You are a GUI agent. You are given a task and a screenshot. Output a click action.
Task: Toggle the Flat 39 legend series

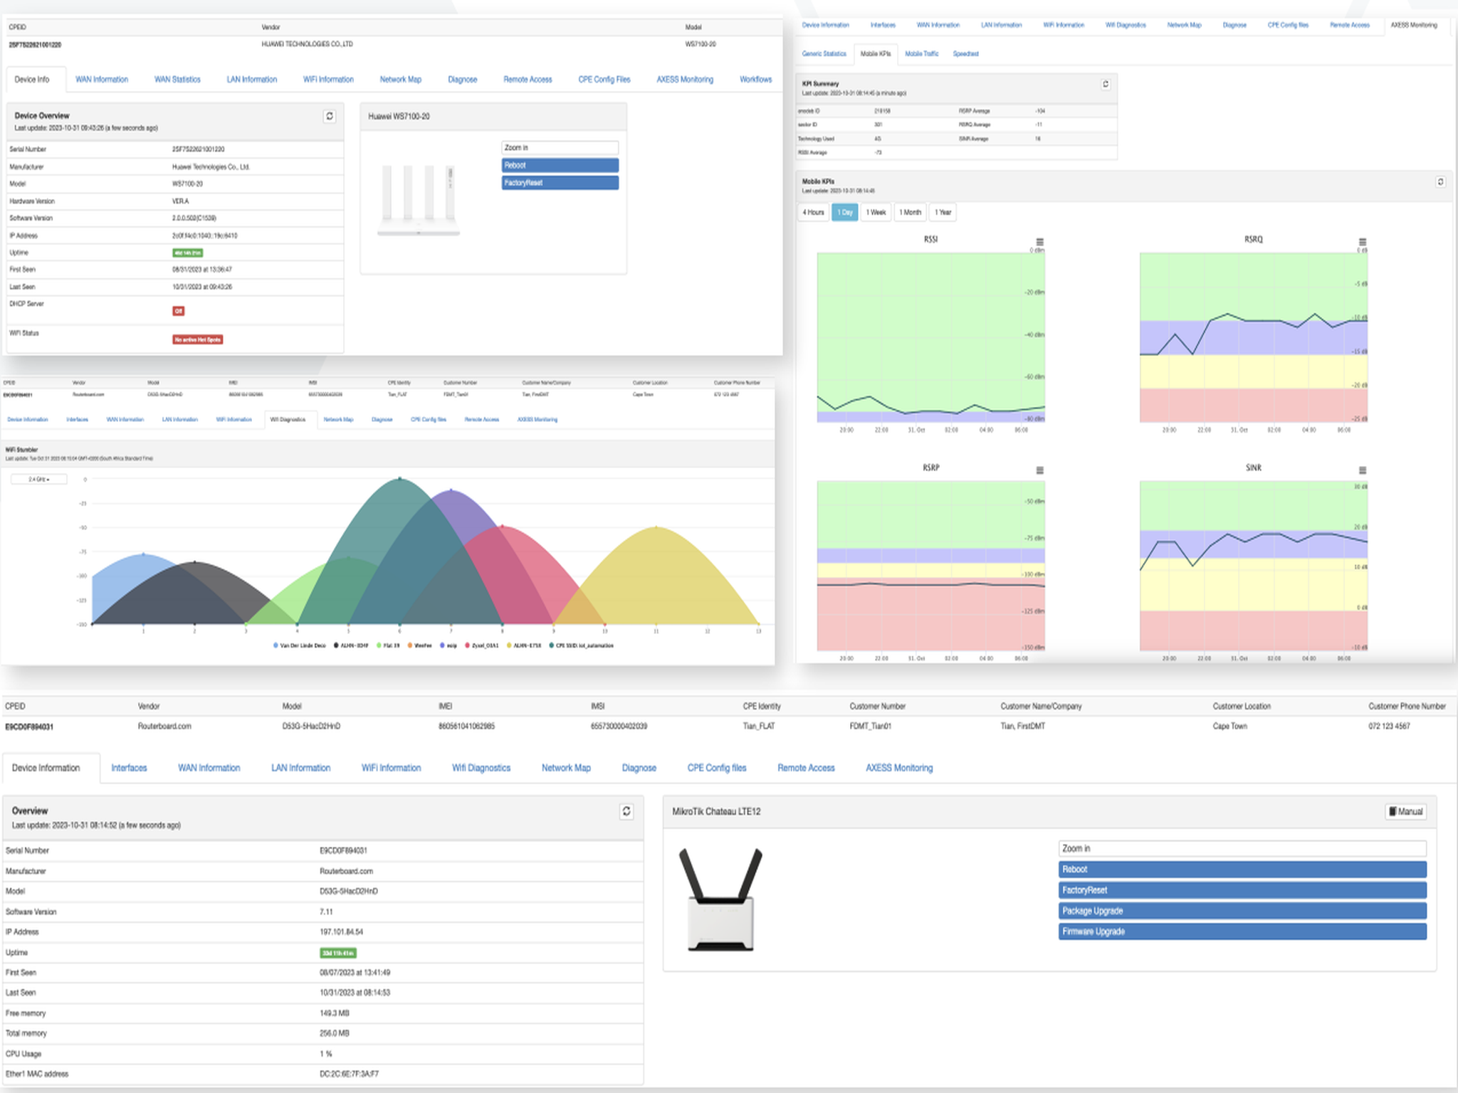coord(388,645)
